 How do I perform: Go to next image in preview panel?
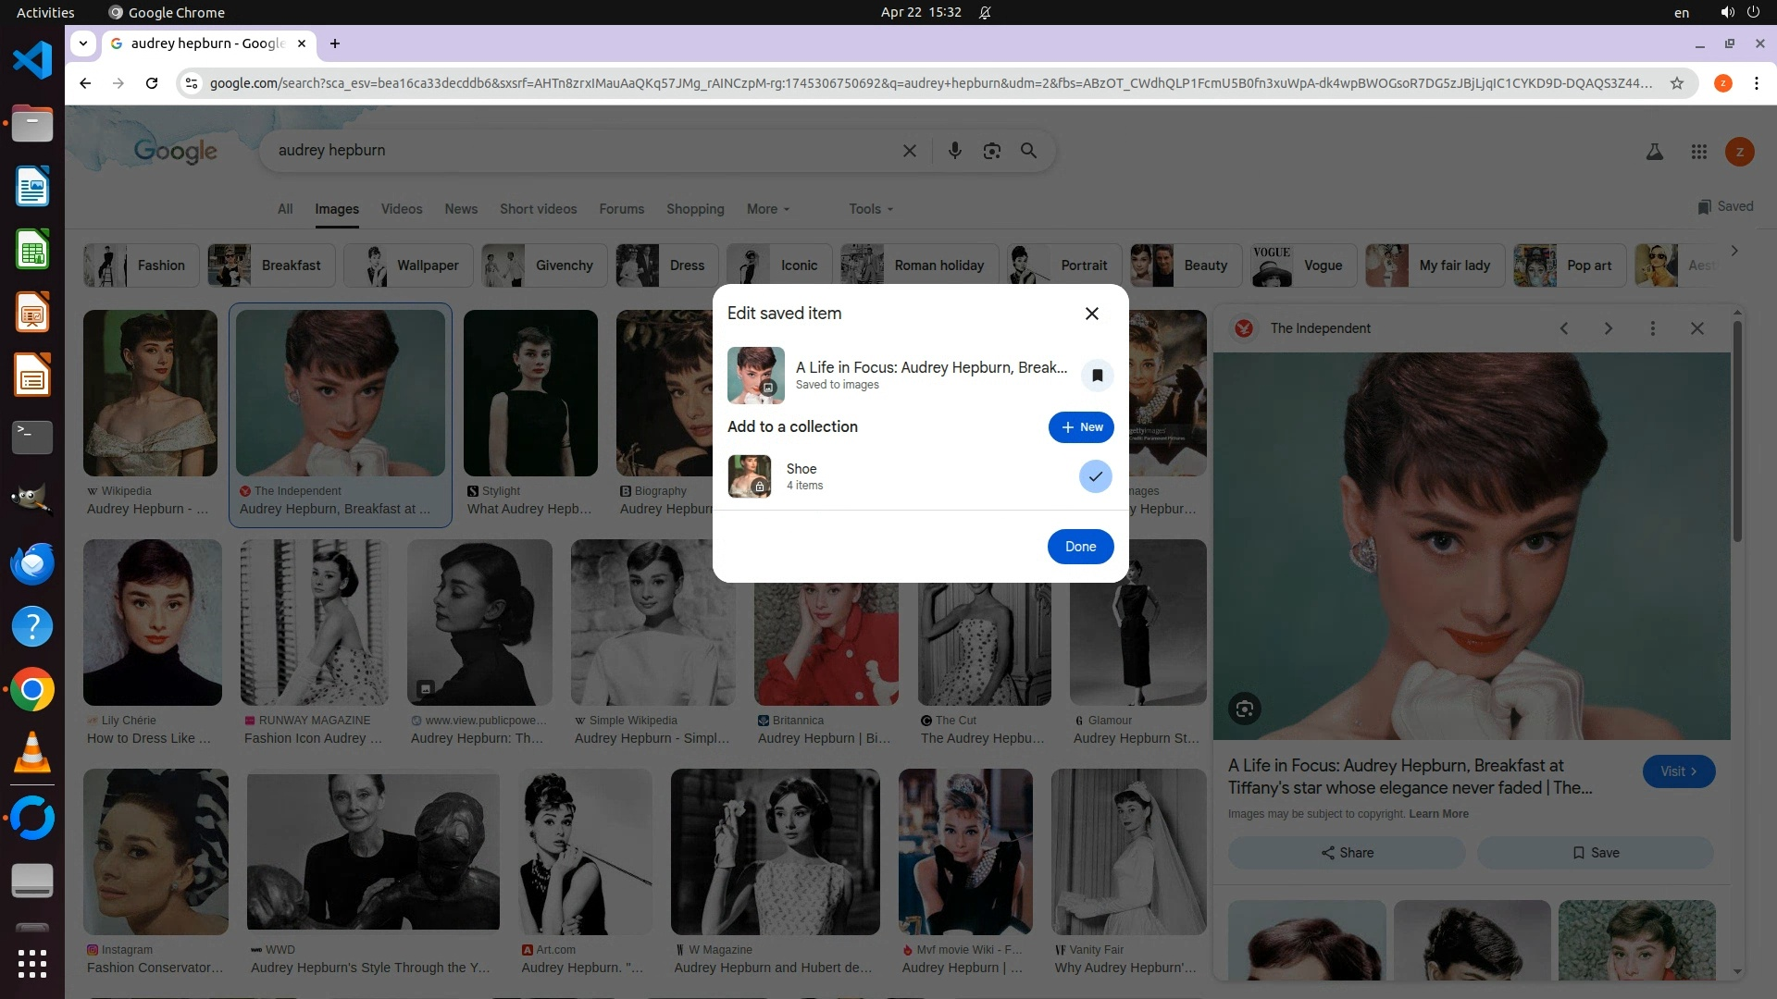[x=1608, y=328]
